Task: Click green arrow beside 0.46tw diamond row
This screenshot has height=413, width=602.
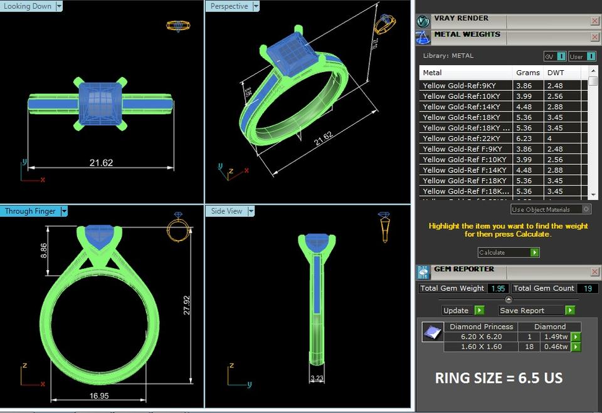Action: (x=576, y=347)
